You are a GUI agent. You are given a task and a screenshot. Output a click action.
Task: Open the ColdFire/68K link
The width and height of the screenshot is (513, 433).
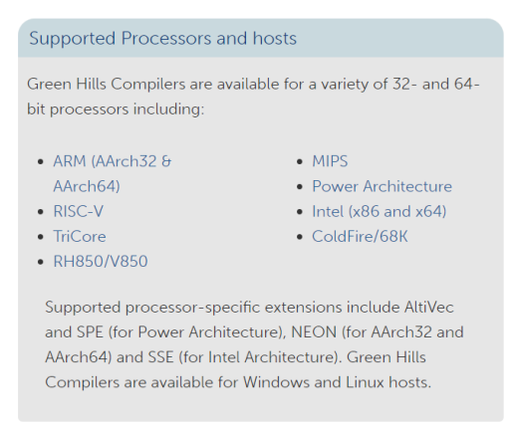(x=360, y=237)
